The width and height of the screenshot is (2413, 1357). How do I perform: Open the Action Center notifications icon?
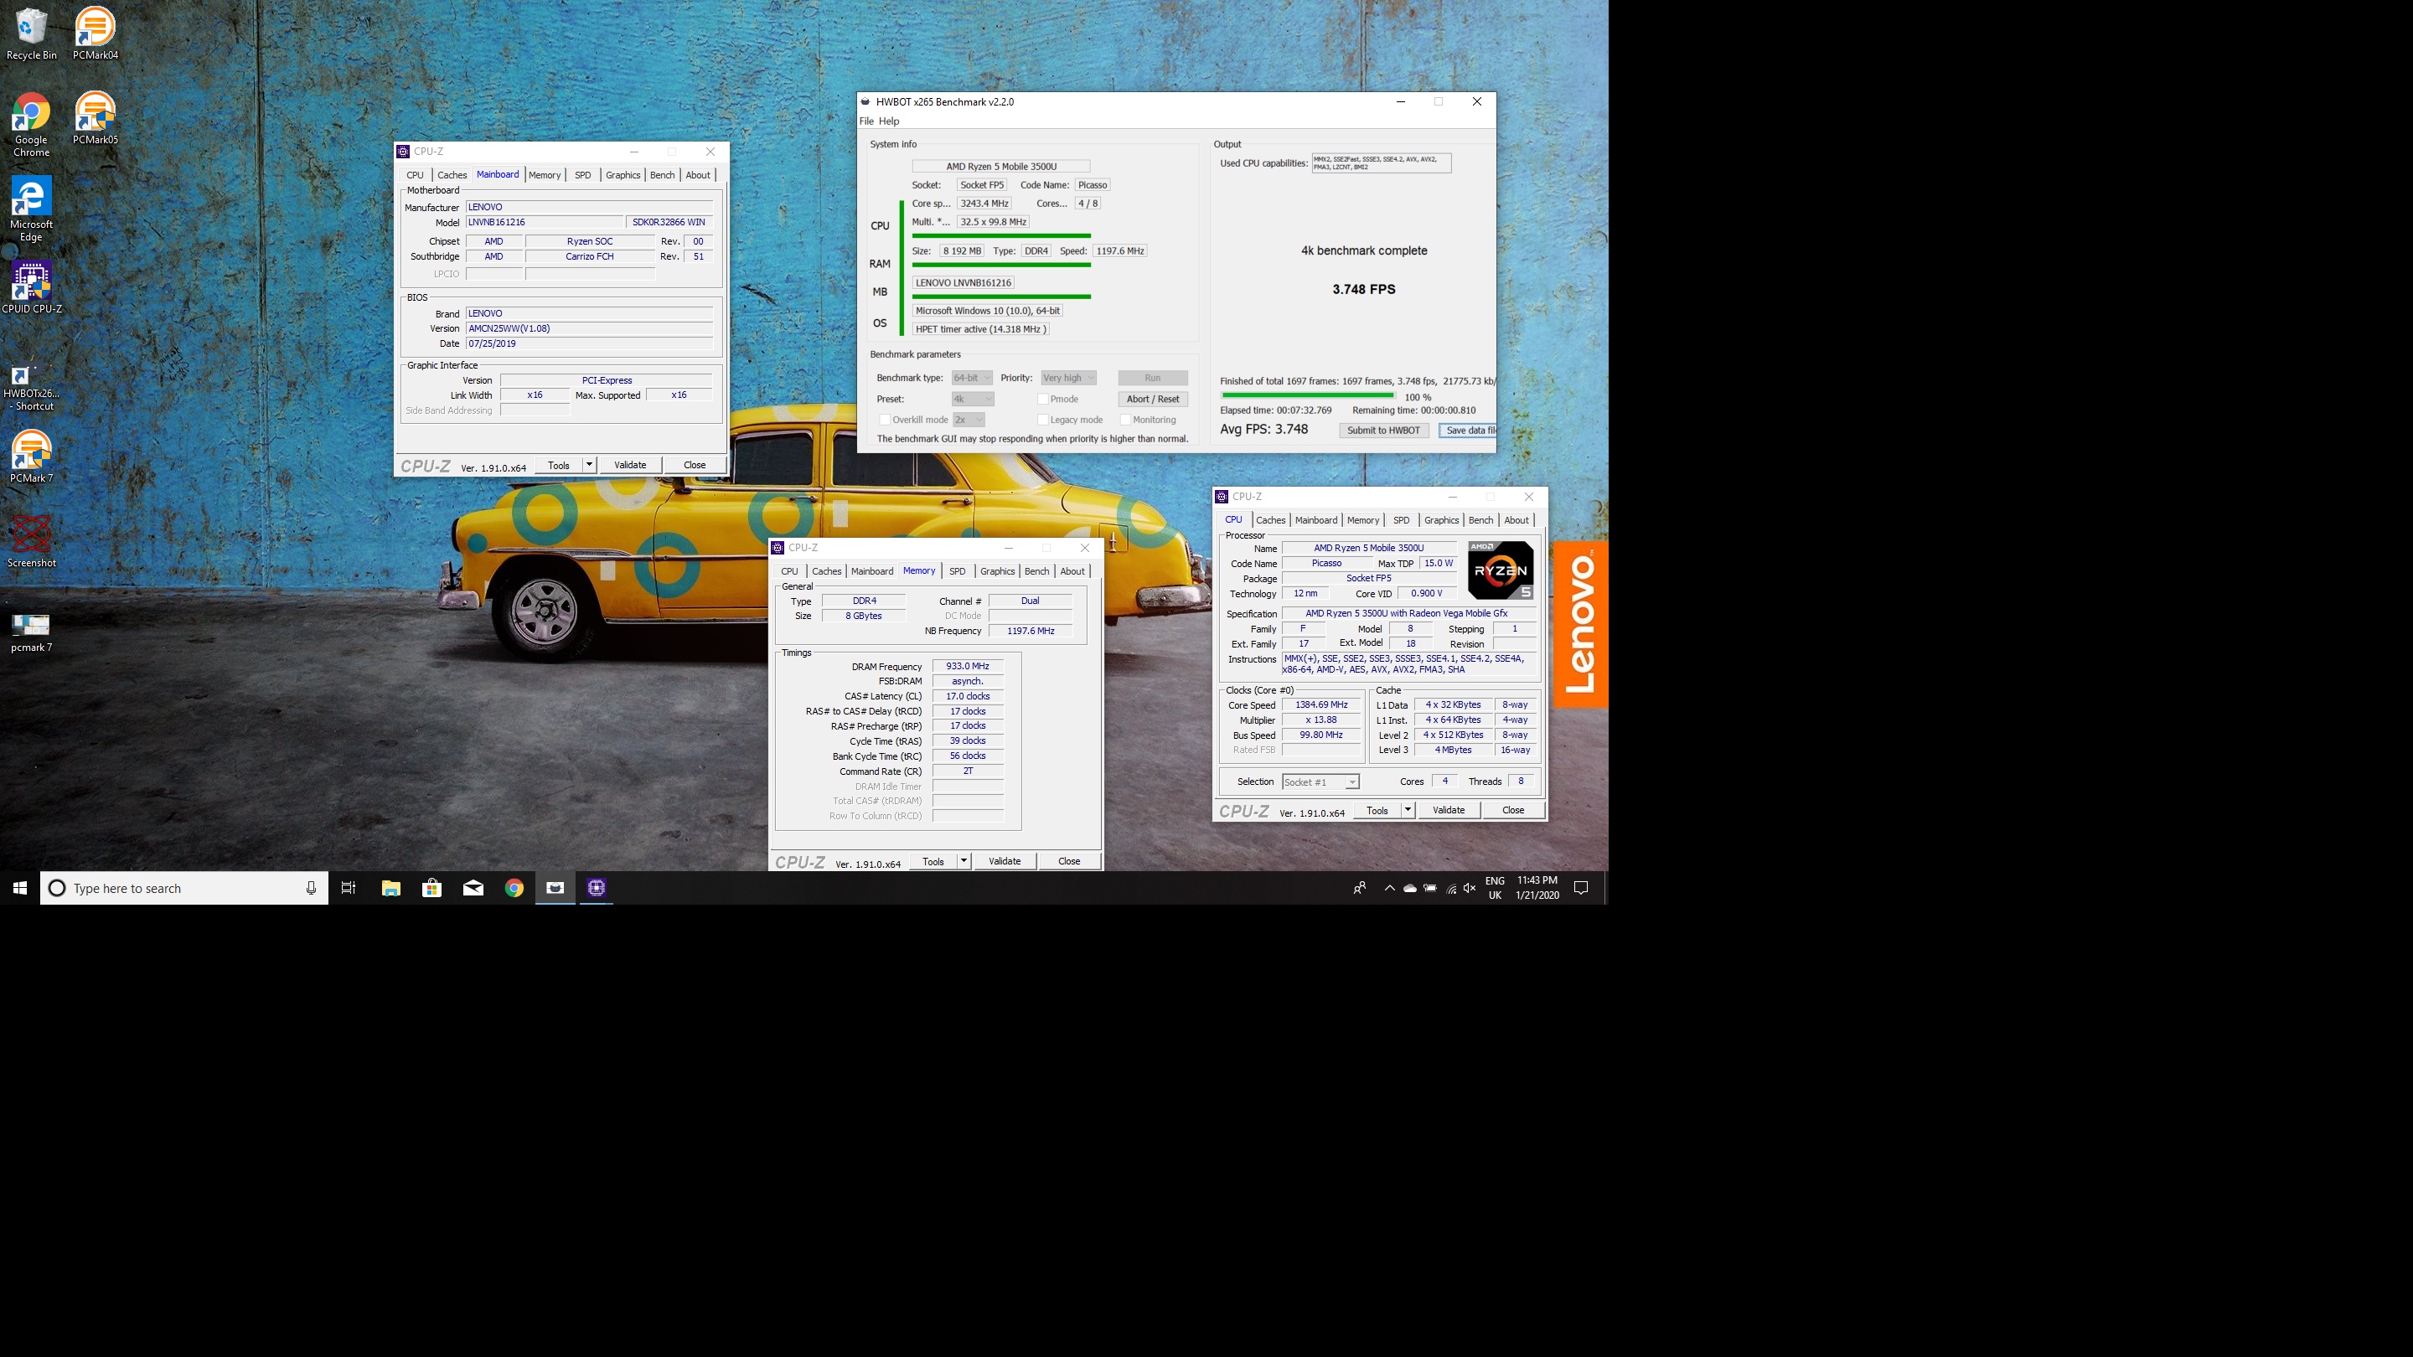click(1581, 888)
